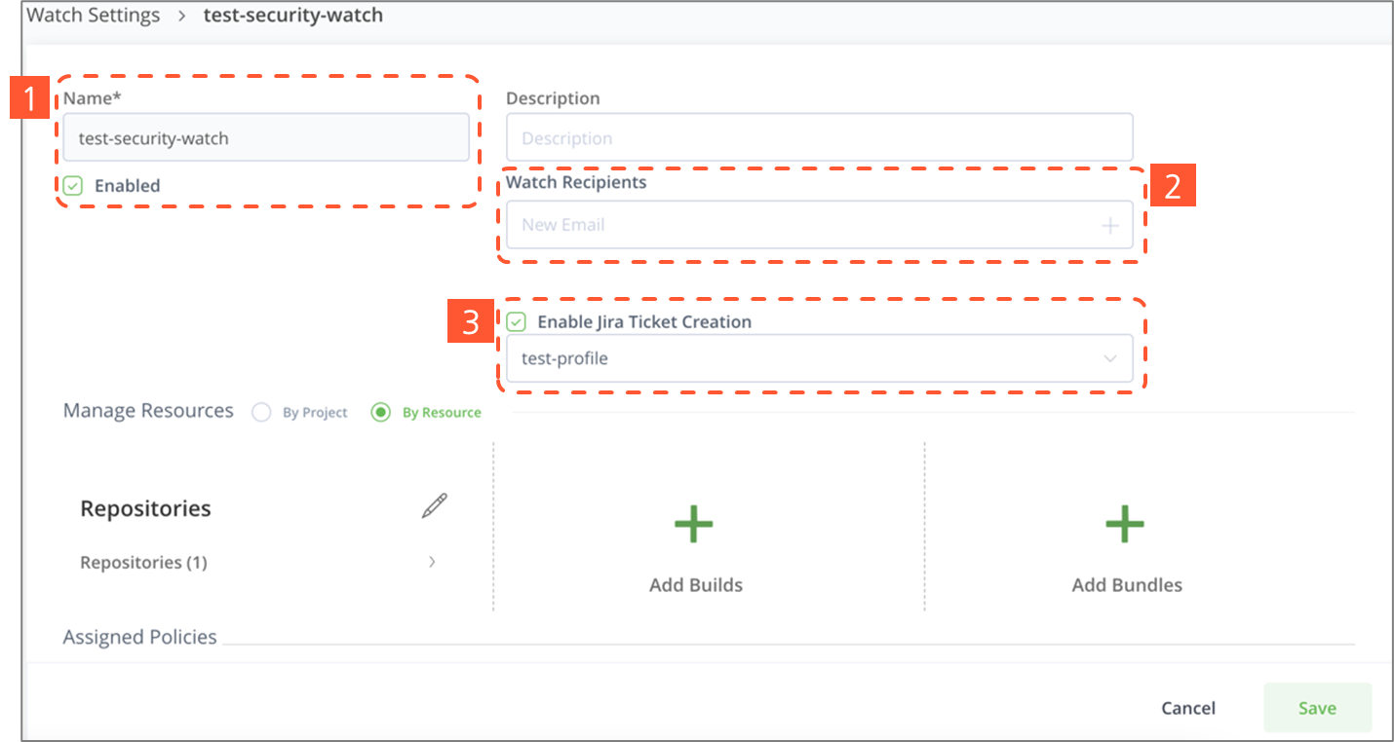
Task: Toggle the Enabled checkbox
Action: coord(73,186)
